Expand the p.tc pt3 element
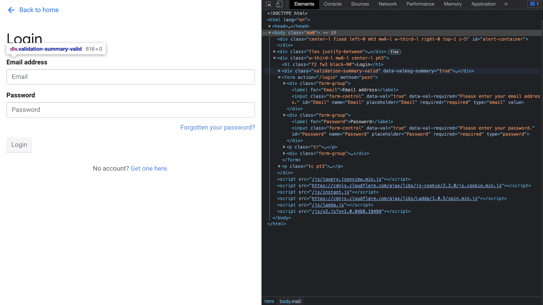 pyautogui.click(x=279, y=166)
